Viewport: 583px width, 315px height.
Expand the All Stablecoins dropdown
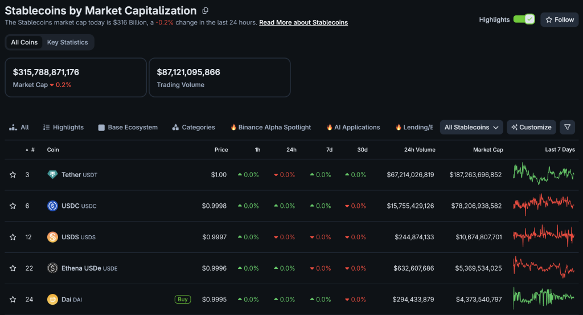471,127
